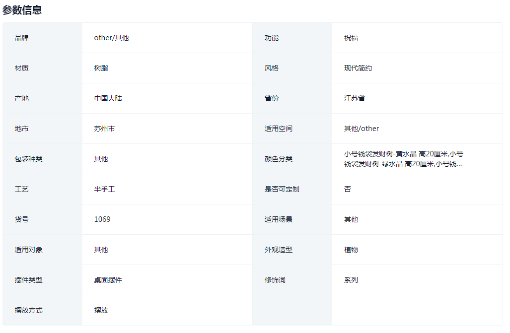Click the 参数信息 section header
510x333 pixels.
click(x=22, y=9)
